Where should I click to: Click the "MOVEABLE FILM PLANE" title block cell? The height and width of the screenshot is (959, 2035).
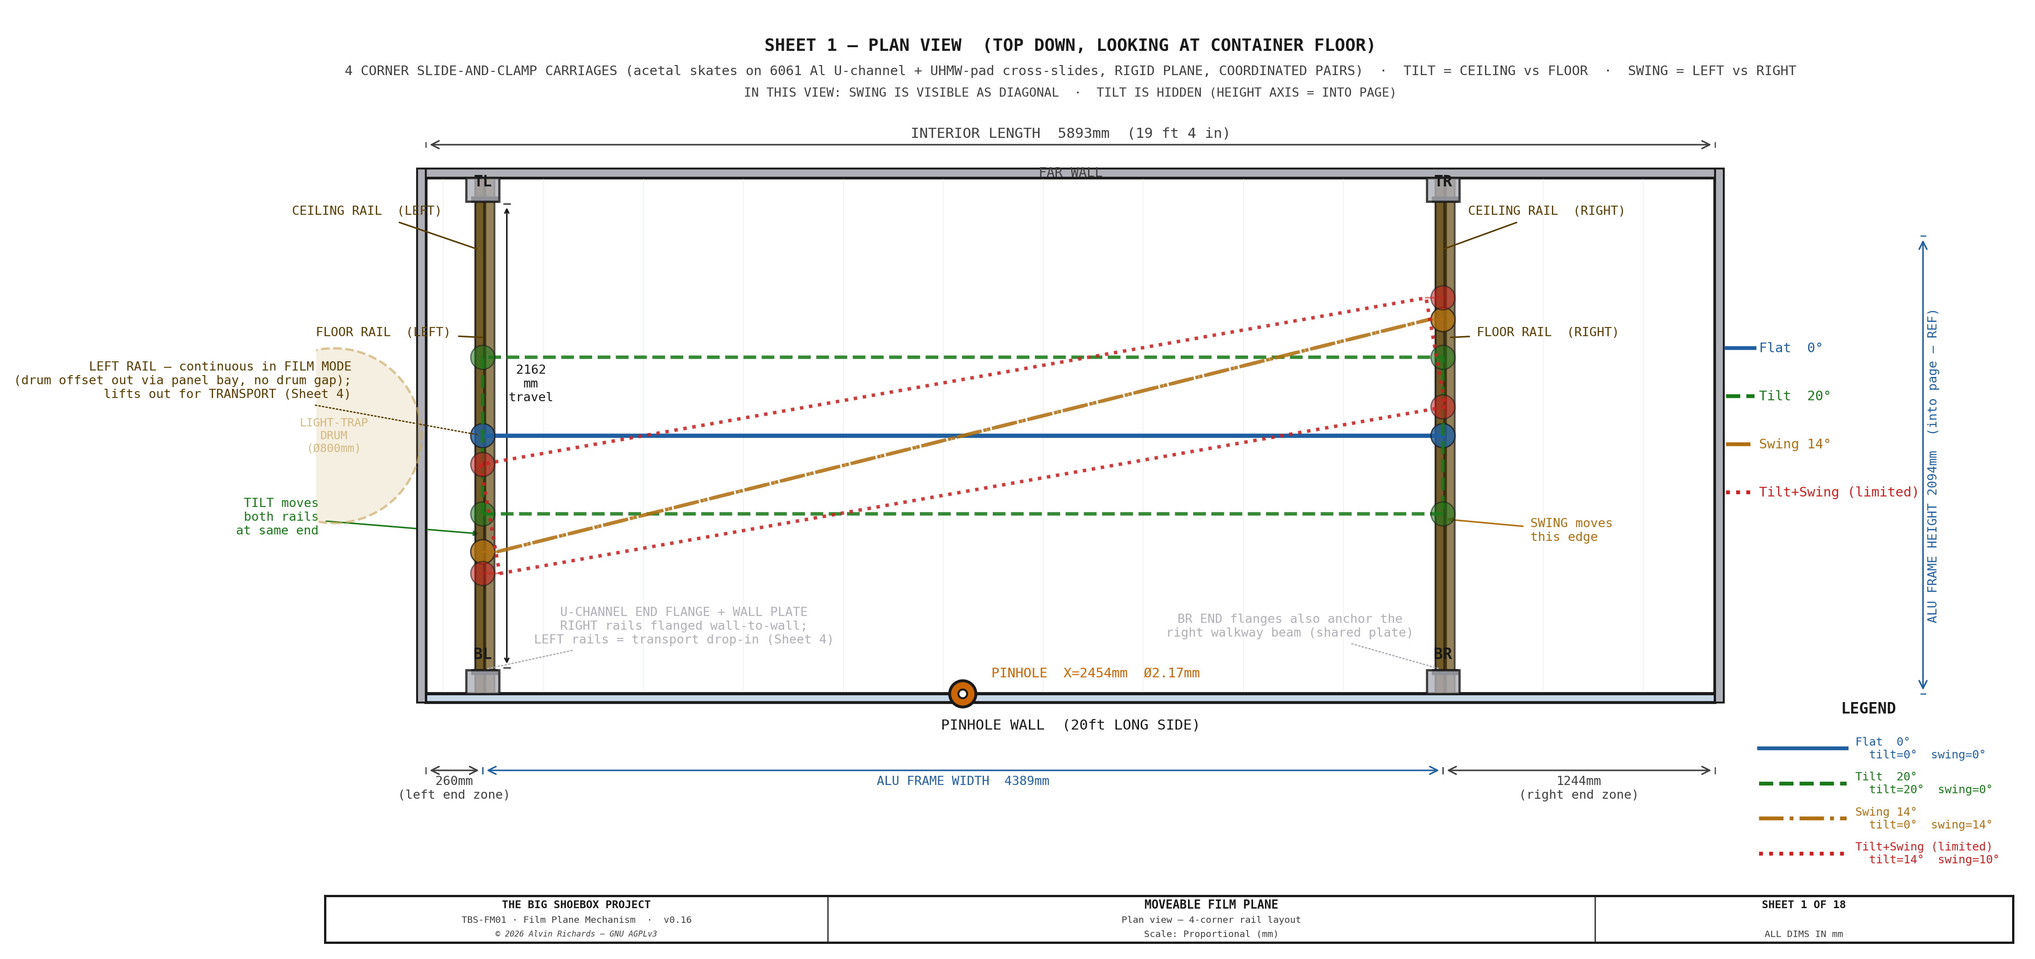pos(1211,919)
